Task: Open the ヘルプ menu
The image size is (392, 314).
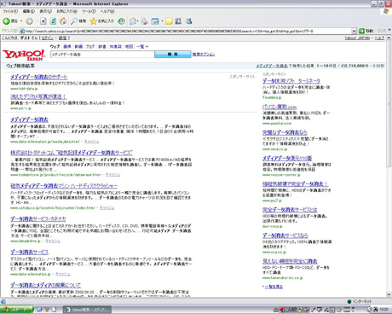Action: [107, 11]
